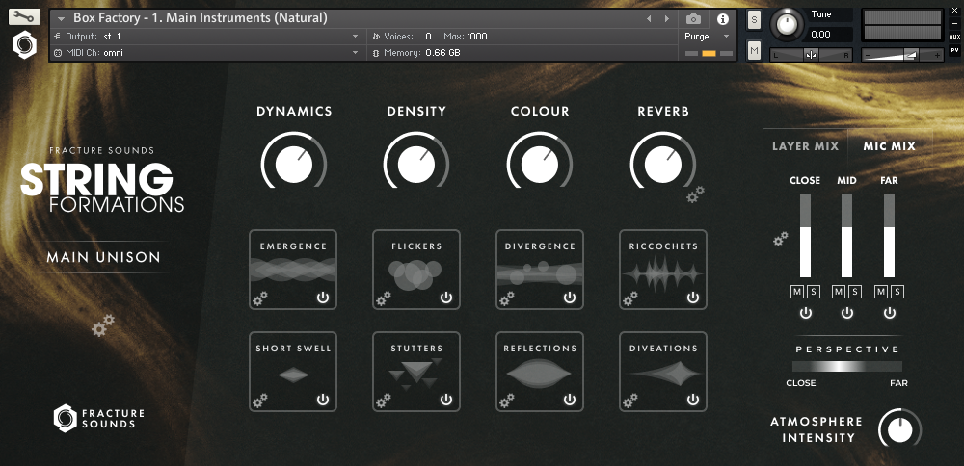Solo the Far mic
964x466 pixels.
coord(897,291)
